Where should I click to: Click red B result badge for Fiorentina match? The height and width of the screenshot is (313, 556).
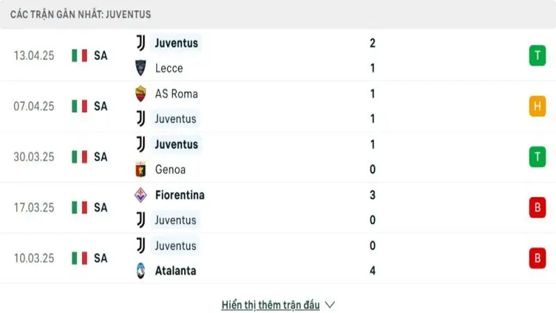coord(537,207)
